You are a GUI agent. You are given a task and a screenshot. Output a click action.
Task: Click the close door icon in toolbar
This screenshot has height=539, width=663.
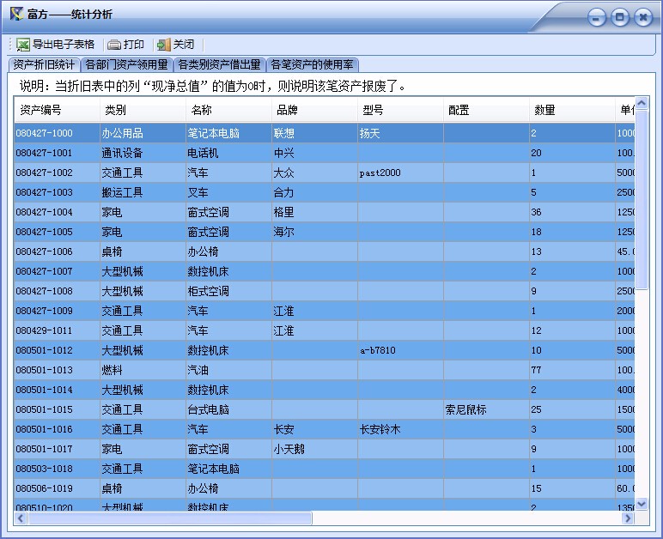(x=163, y=45)
